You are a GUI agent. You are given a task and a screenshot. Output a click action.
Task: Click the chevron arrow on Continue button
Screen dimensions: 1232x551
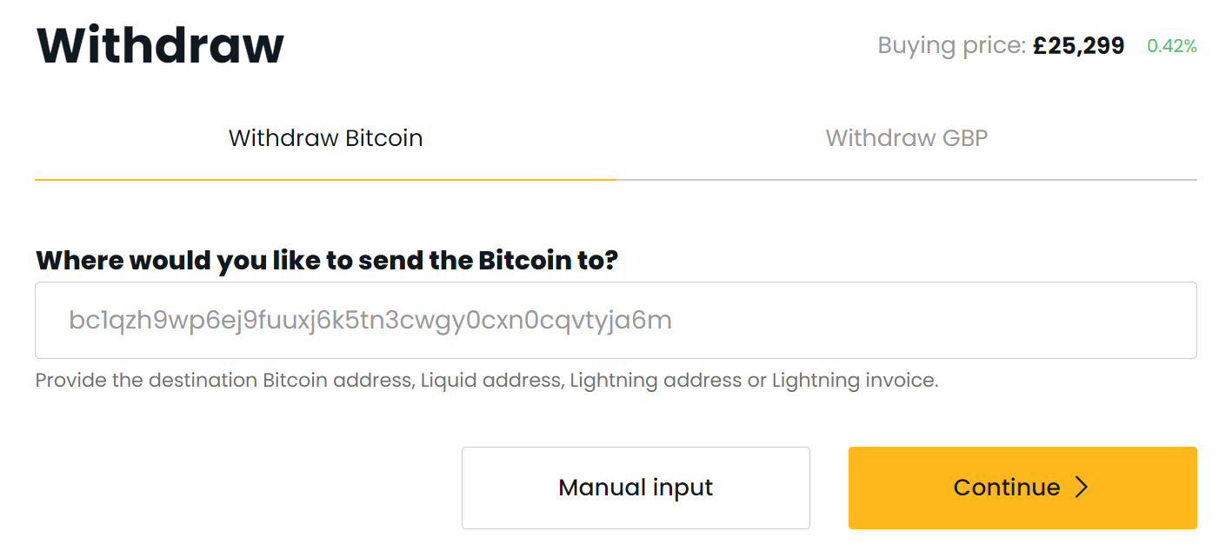[1082, 488]
